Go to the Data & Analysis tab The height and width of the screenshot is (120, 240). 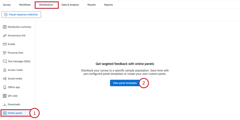point(70,5)
